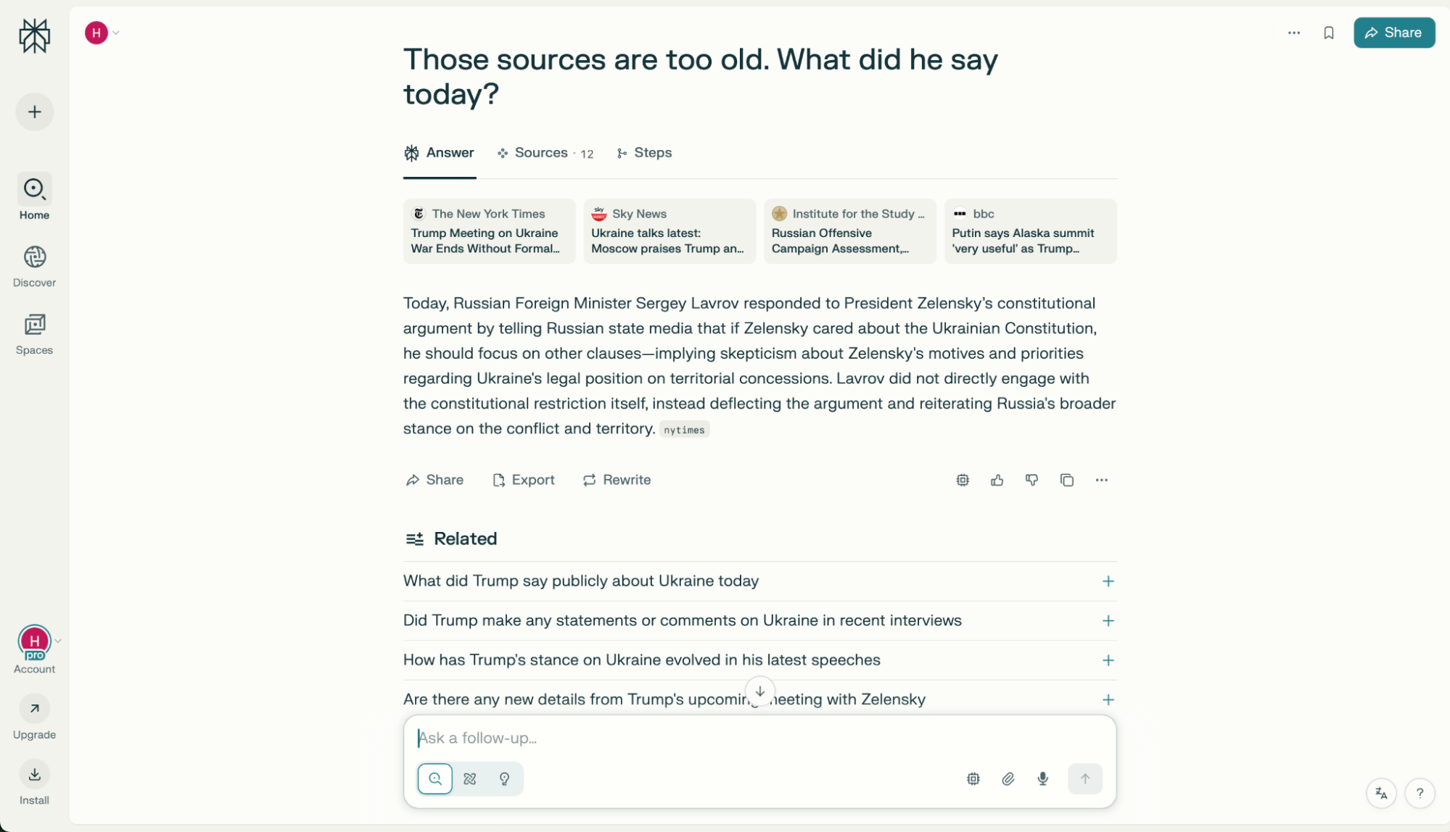The image size is (1450, 832).
Task: Switch to Research mode toggle
Action: pos(469,778)
